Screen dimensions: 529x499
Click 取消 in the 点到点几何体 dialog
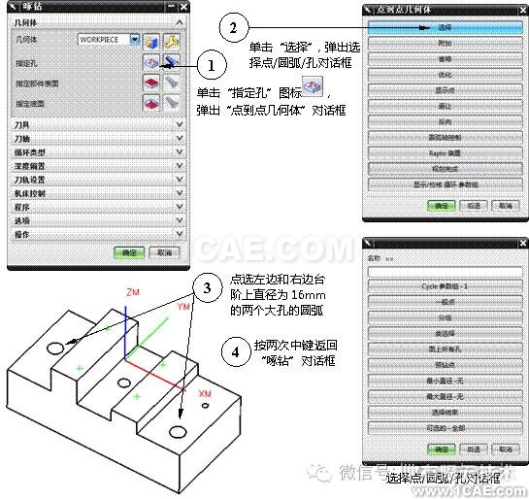[505, 206]
